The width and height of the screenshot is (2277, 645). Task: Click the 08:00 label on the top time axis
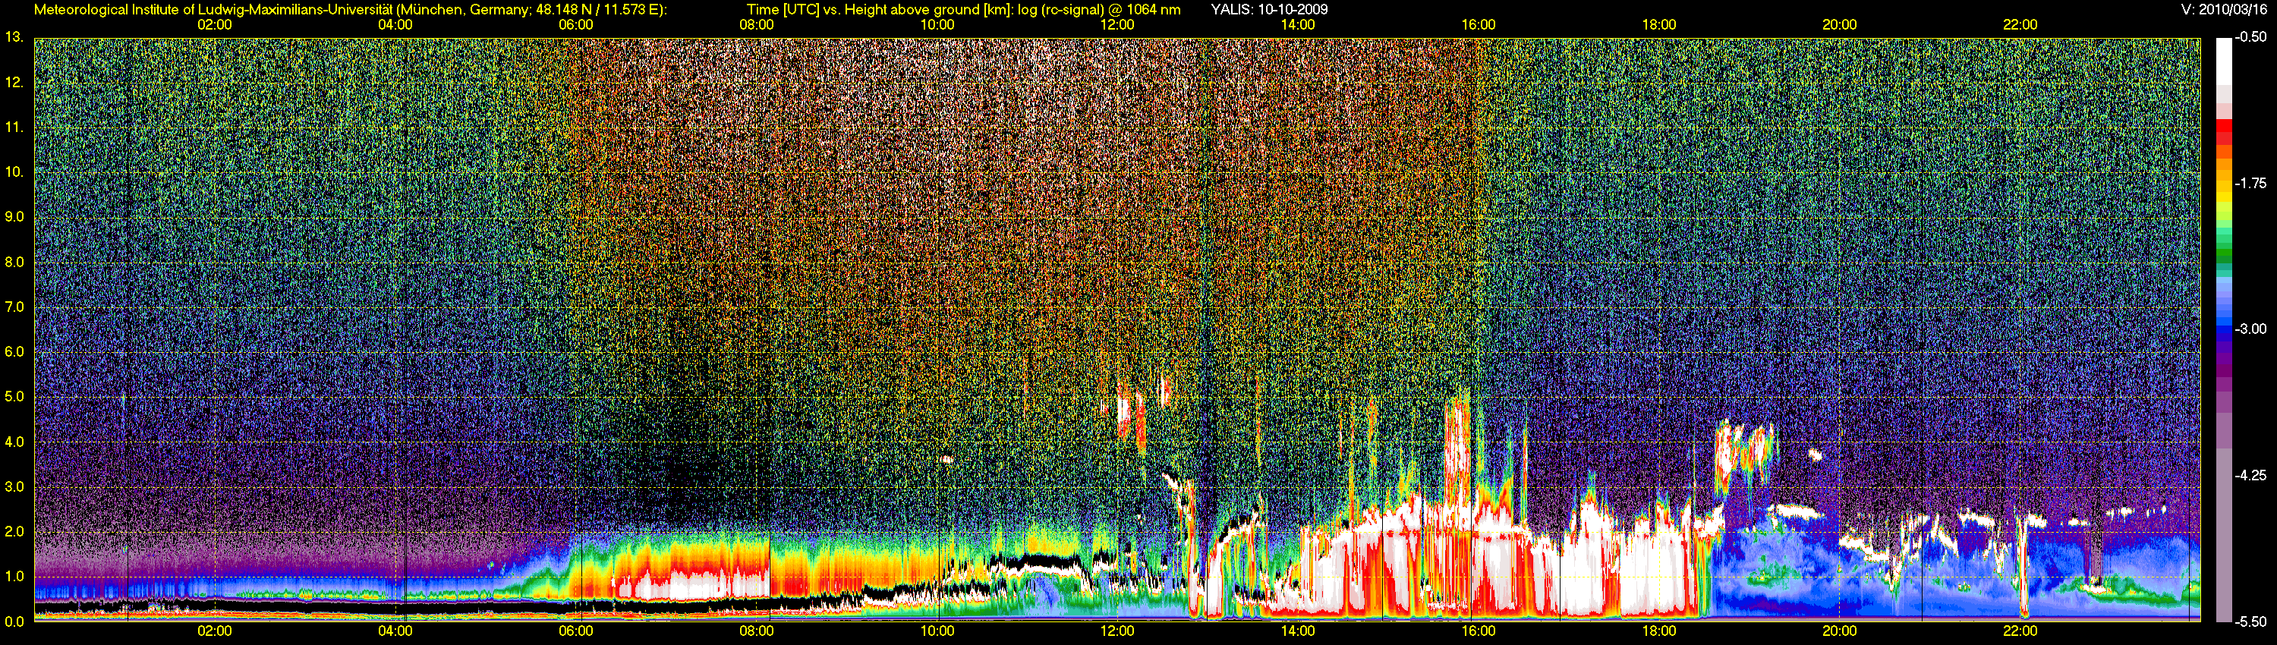757,25
